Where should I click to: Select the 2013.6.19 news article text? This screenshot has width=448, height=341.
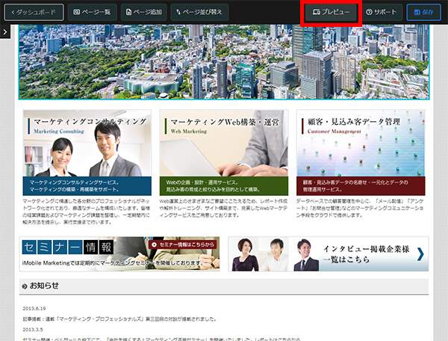tap(112, 318)
